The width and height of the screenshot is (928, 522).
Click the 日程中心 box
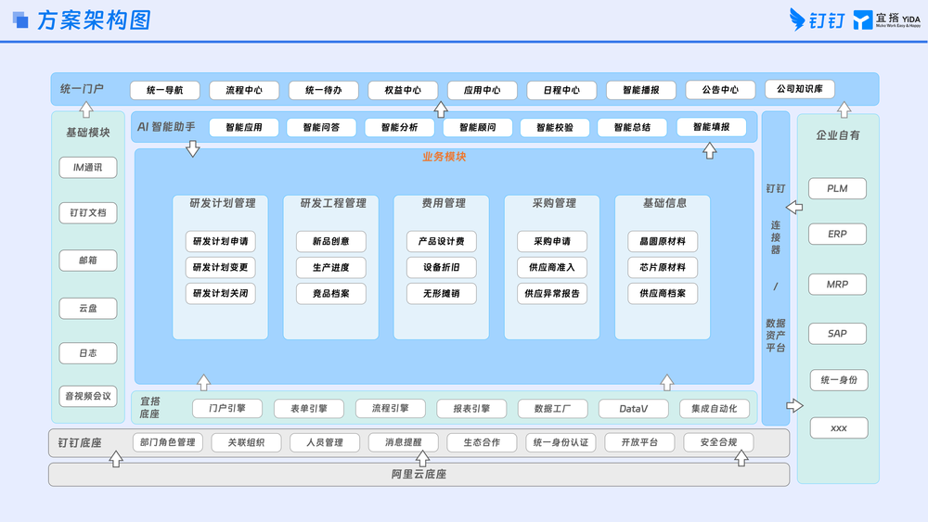point(561,90)
